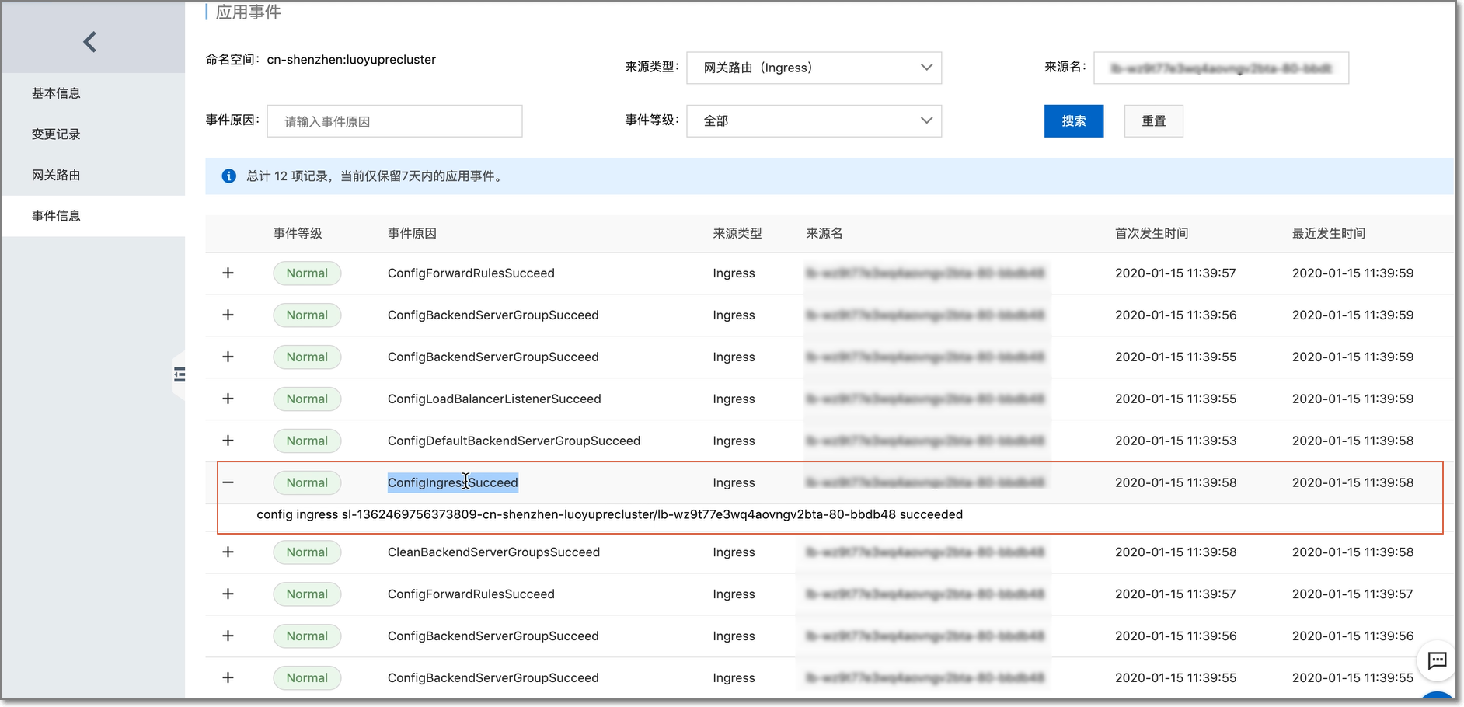
Task: Click the Normal tag in ConfigLoadBalancerListenerSucceed row
Action: tap(307, 399)
